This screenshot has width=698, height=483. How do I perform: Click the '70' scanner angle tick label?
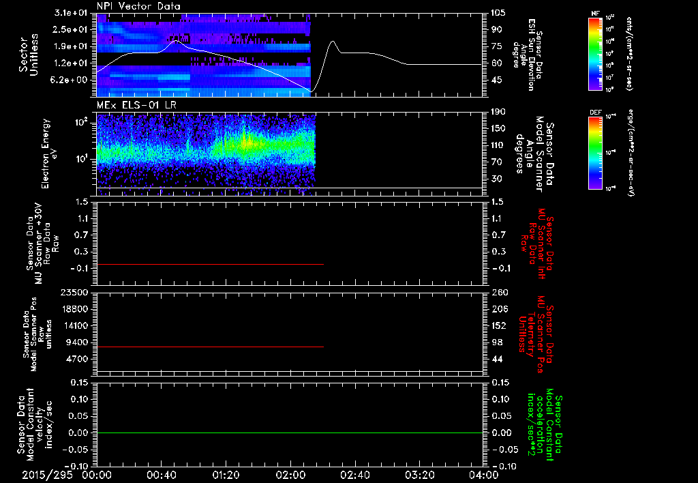click(497, 162)
